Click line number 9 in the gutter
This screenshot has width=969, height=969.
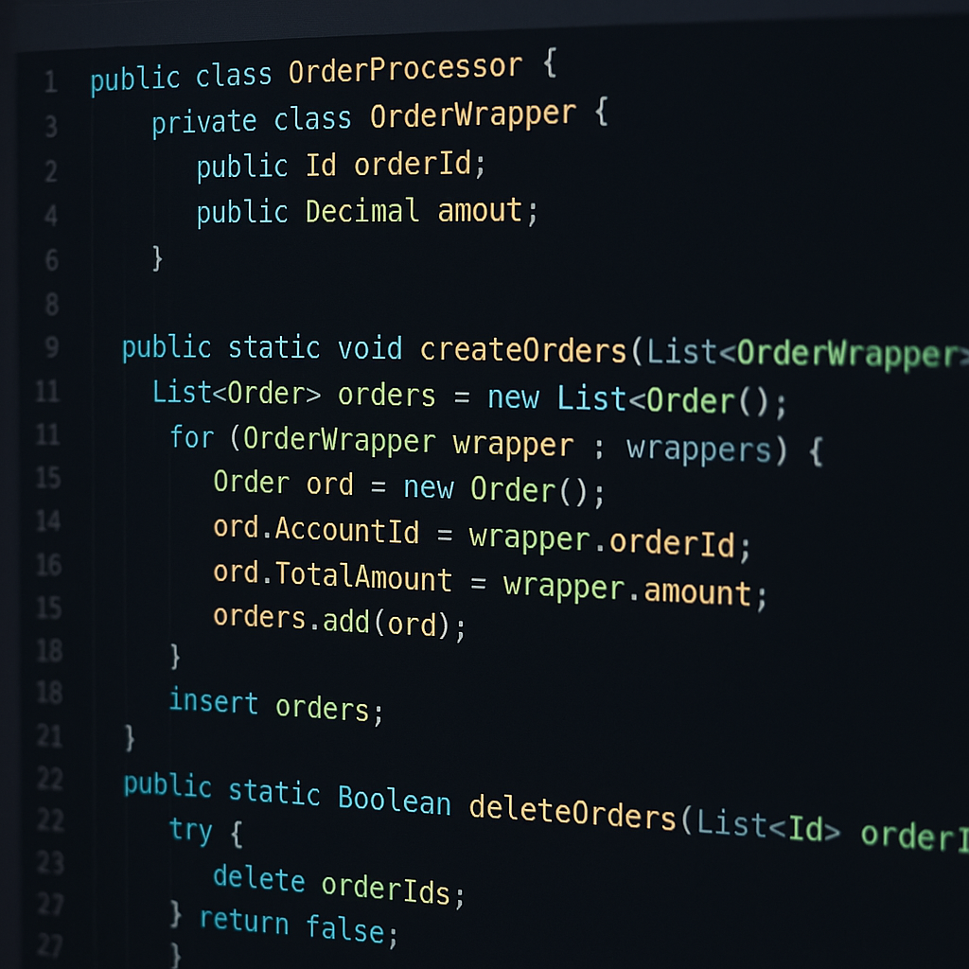pyautogui.click(x=52, y=346)
